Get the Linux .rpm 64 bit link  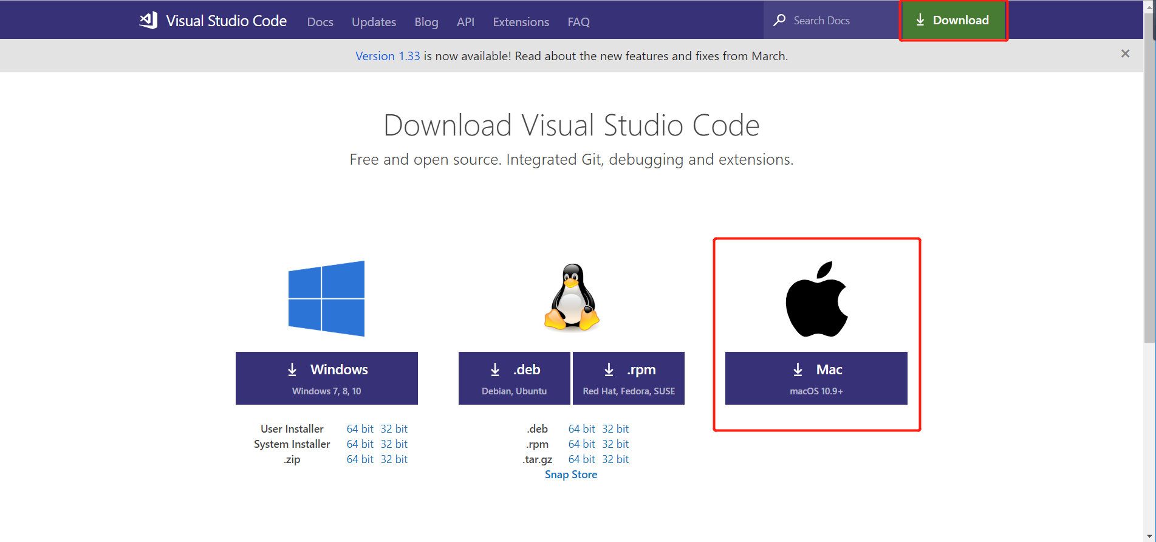point(582,444)
